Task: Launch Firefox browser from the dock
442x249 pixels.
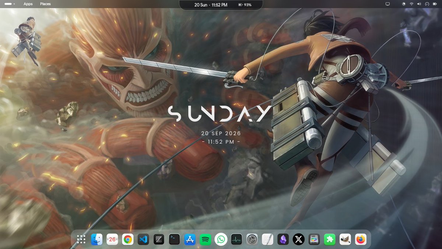Action: pyautogui.click(x=361, y=240)
